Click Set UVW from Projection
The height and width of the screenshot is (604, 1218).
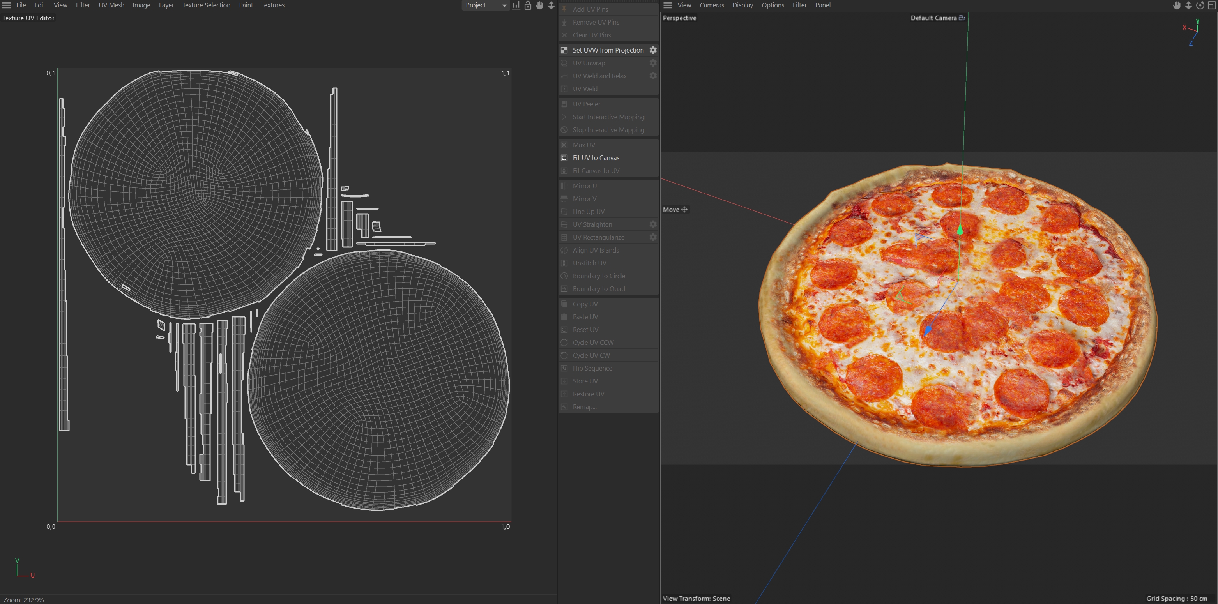coord(608,50)
